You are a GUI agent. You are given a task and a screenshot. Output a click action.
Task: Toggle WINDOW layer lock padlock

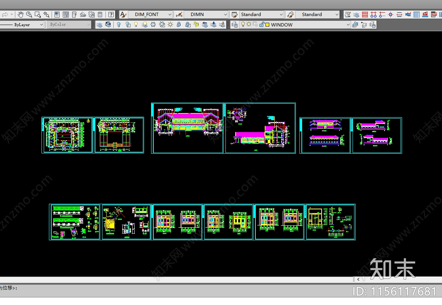262,25
